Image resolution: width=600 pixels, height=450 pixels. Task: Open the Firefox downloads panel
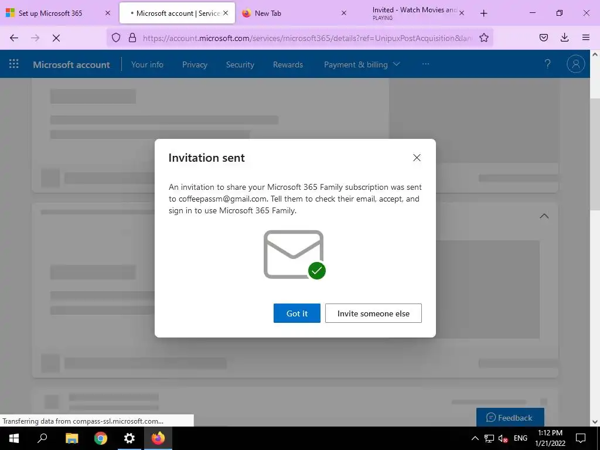564,37
